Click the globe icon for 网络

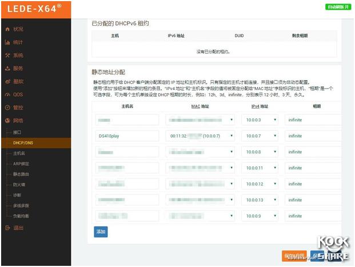[7, 121]
